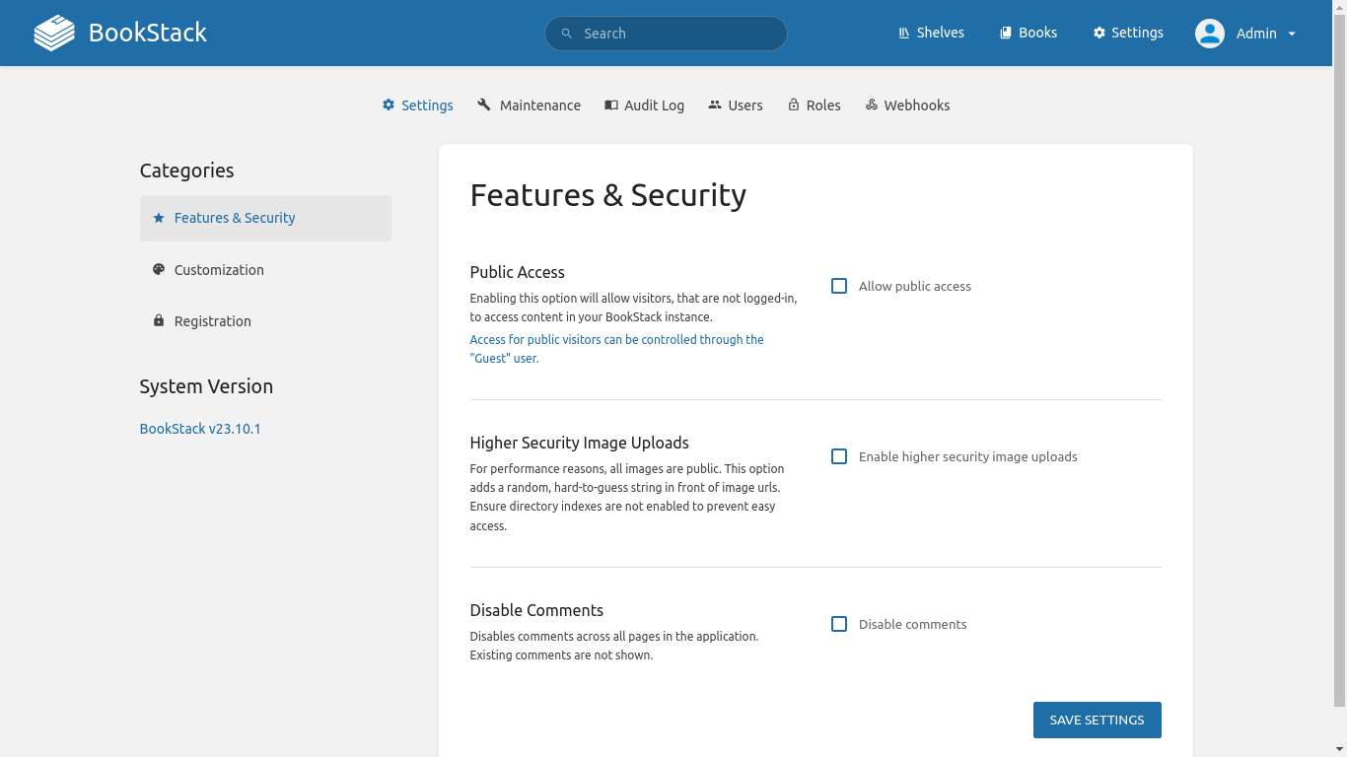Image resolution: width=1347 pixels, height=757 pixels.
Task: Click the wrench Maintenance icon
Action: pos(484,104)
